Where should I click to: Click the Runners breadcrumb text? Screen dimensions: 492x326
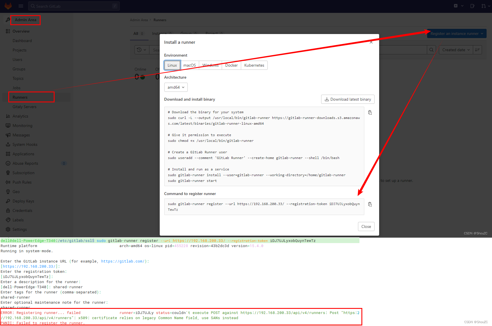(160, 20)
